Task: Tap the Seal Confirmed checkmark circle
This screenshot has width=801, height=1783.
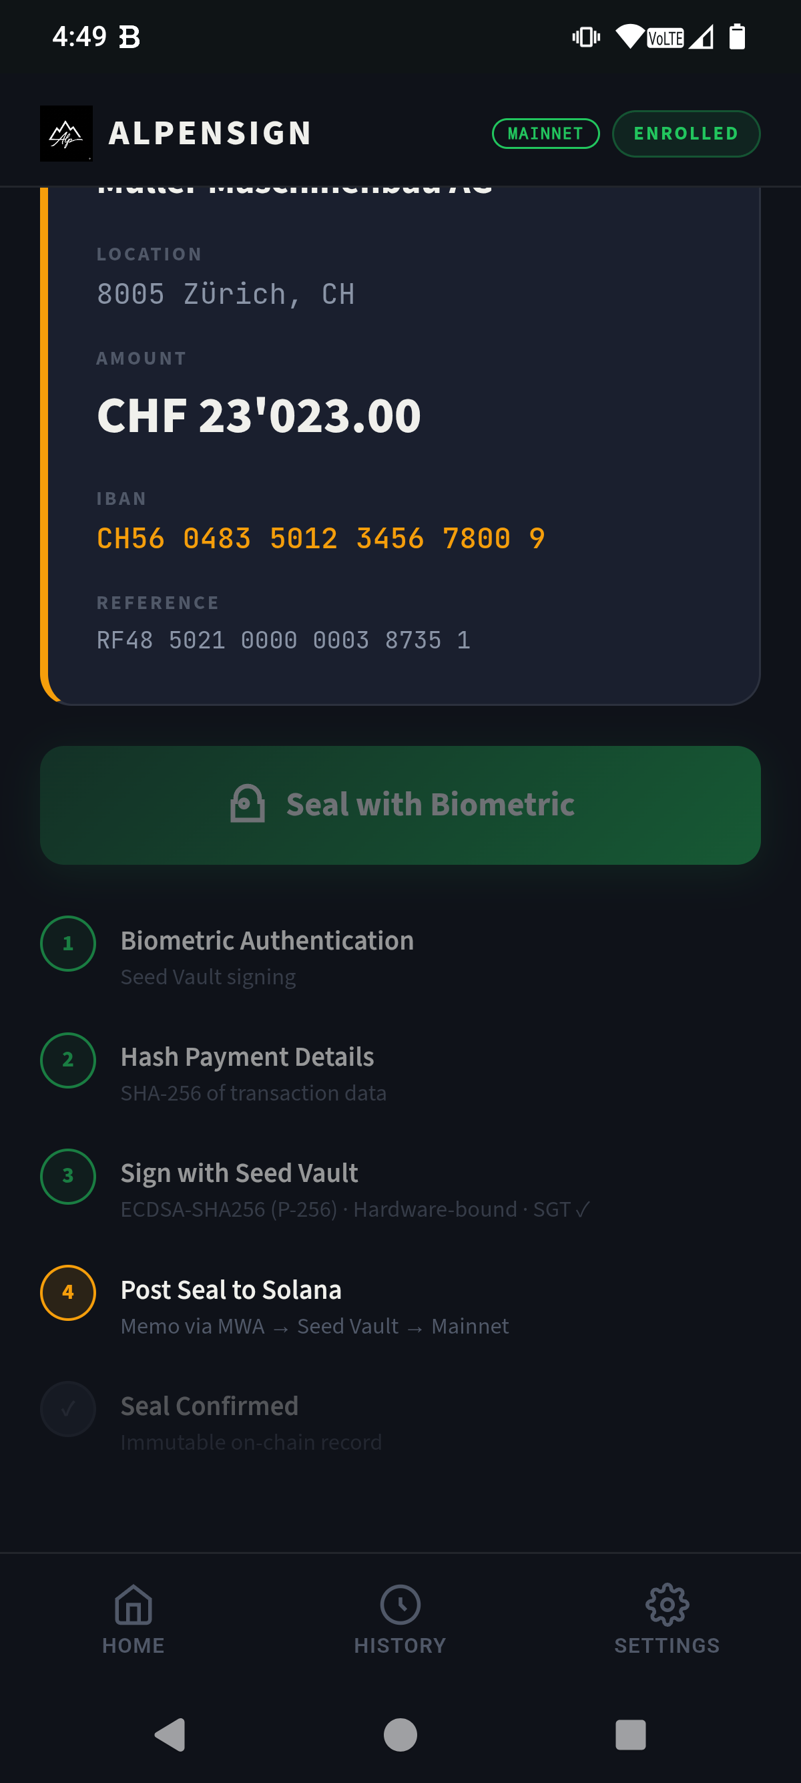Action: pos(68,1408)
